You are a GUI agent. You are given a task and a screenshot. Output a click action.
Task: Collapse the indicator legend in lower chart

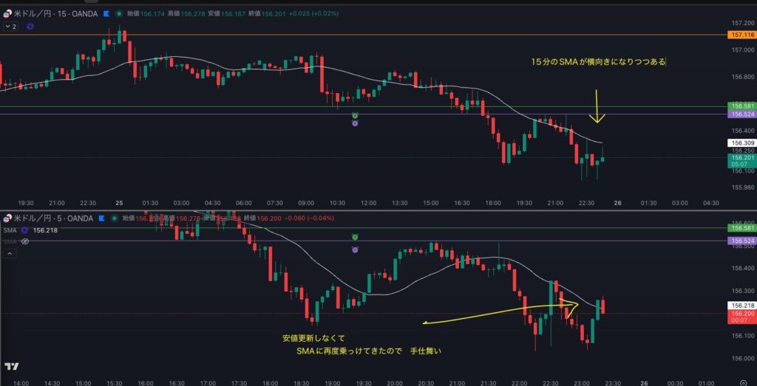[x=8, y=252]
